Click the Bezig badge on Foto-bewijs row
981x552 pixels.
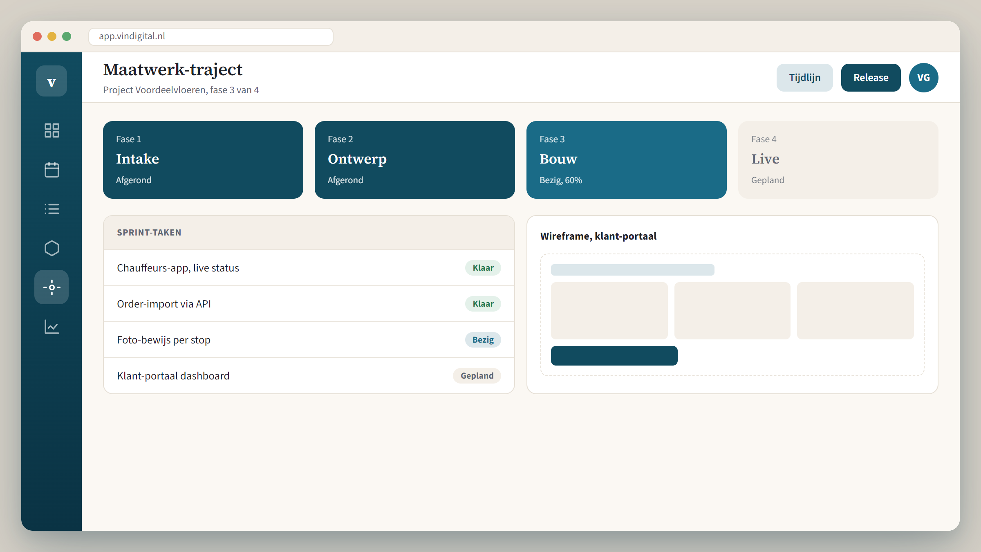tap(483, 340)
